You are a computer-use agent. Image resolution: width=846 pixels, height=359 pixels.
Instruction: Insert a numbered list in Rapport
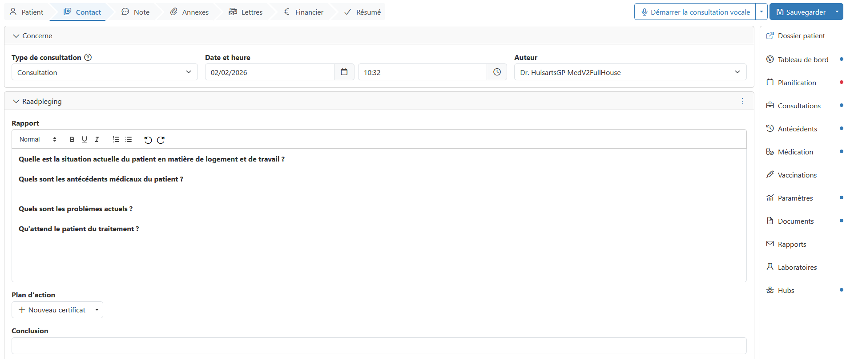point(116,139)
